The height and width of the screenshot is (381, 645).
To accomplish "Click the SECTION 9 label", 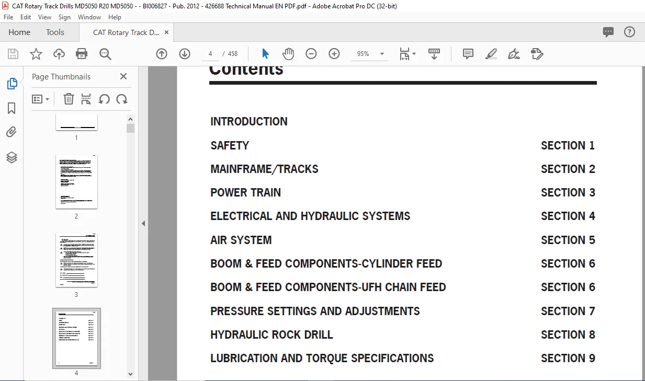I will click(x=568, y=358).
